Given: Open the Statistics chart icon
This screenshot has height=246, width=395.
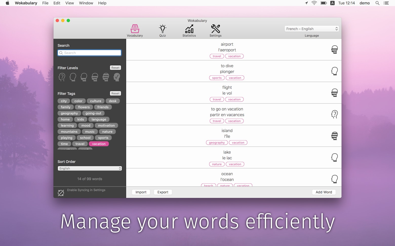Looking at the screenshot, I should (x=189, y=29).
